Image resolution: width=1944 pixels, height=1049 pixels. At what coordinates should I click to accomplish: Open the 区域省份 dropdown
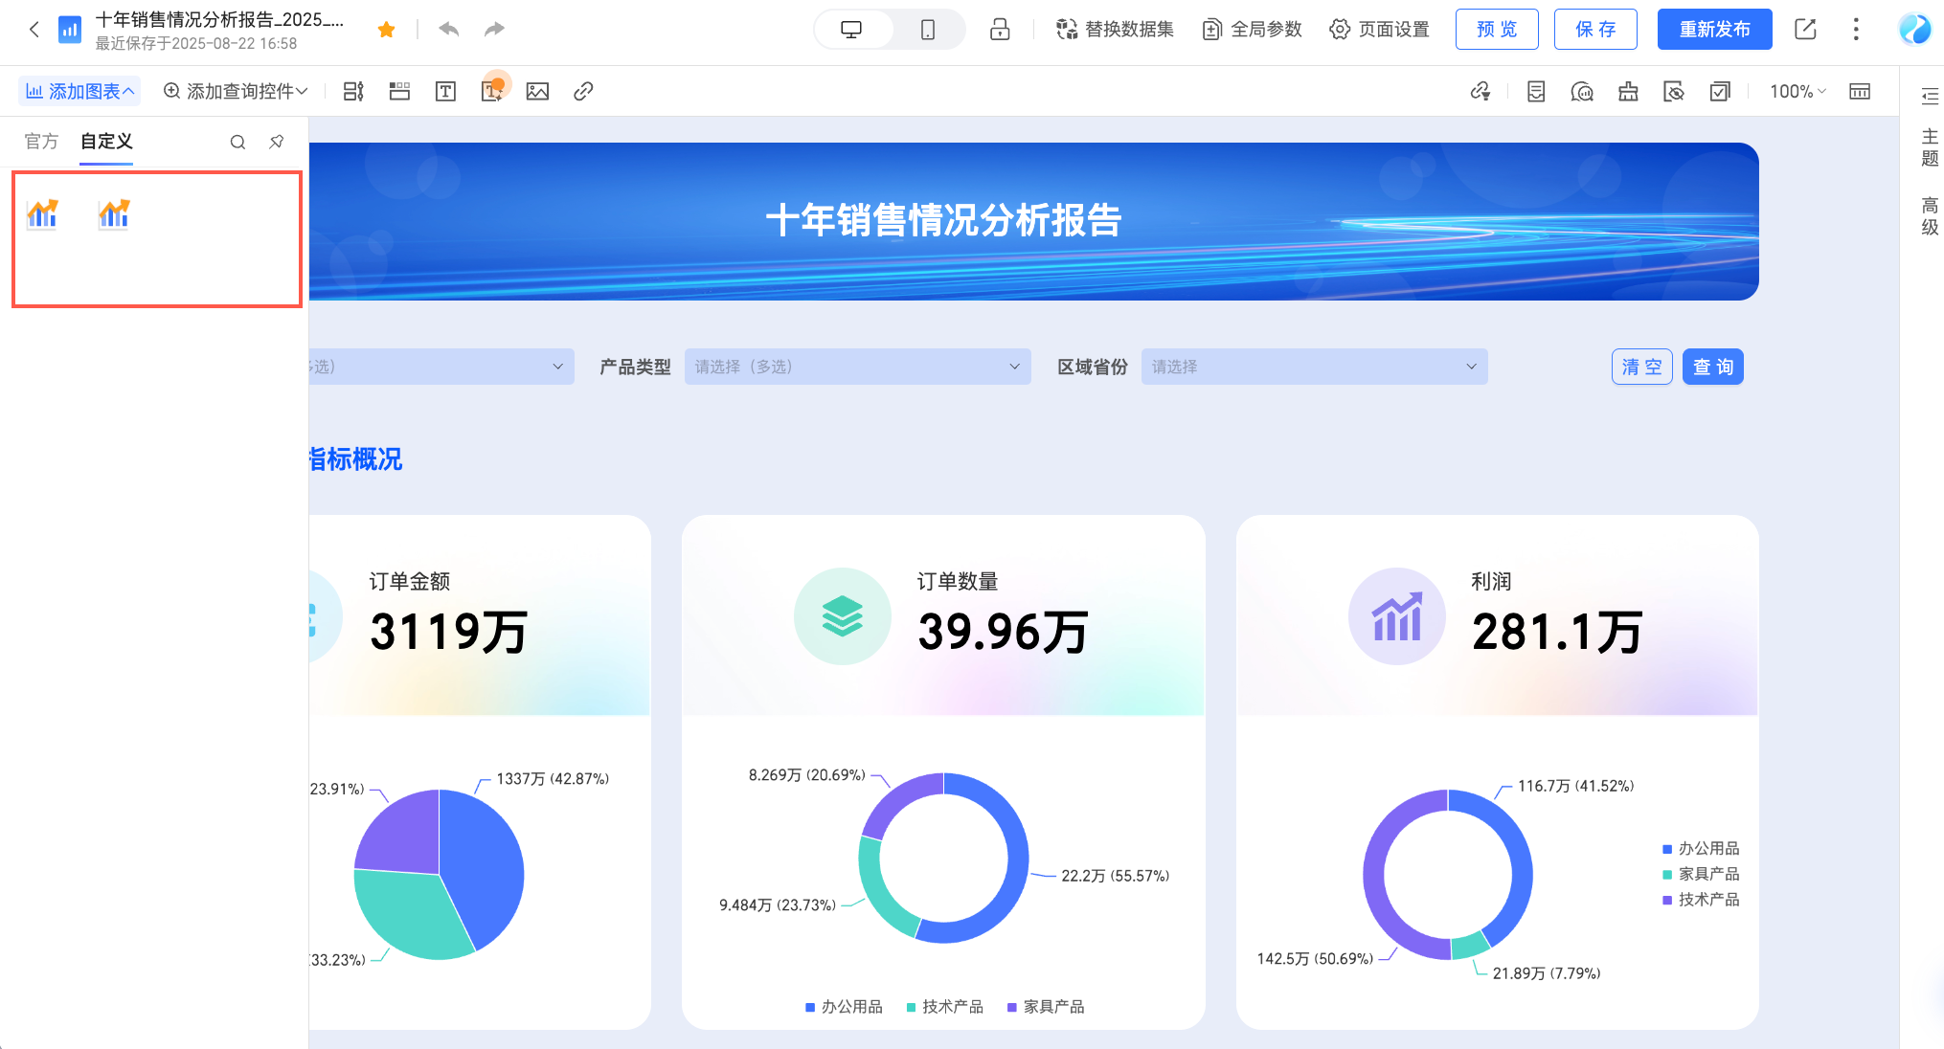(1314, 367)
